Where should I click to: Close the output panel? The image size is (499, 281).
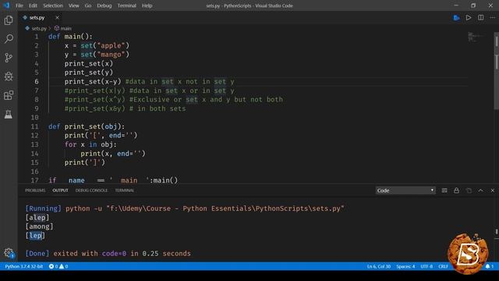493,190
